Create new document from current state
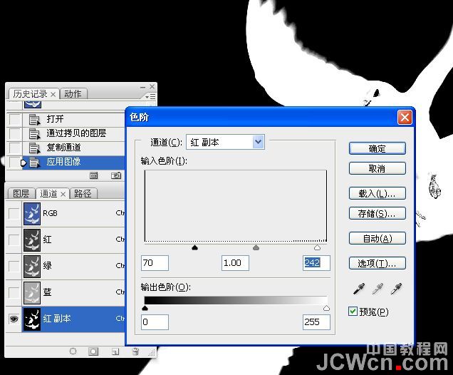 (x=93, y=175)
